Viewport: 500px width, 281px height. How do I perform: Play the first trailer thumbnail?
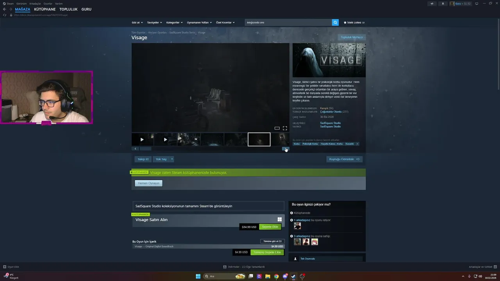(x=142, y=139)
